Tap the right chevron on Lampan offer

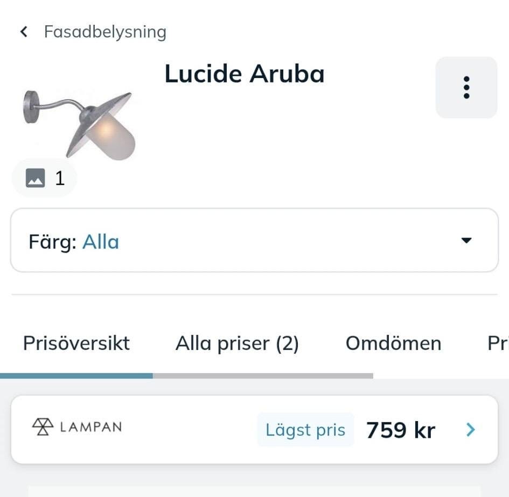[x=471, y=429]
